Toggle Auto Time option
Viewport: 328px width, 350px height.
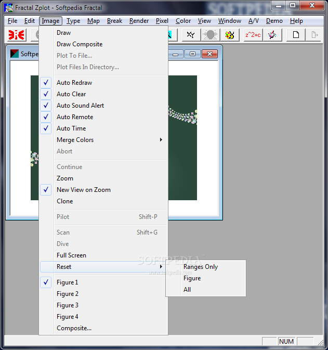click(104, 128)
